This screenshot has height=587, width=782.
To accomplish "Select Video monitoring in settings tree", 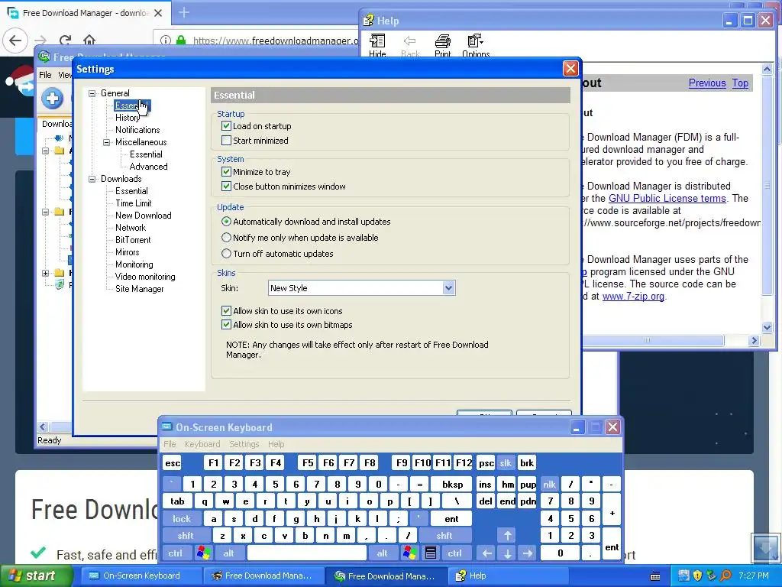I will [x=145, y=277].
